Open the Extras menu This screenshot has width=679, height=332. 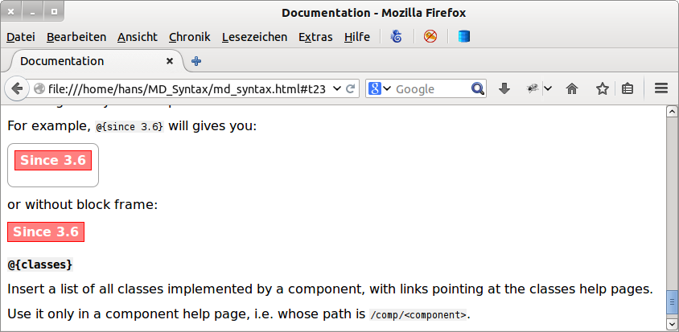pos(315,36)
